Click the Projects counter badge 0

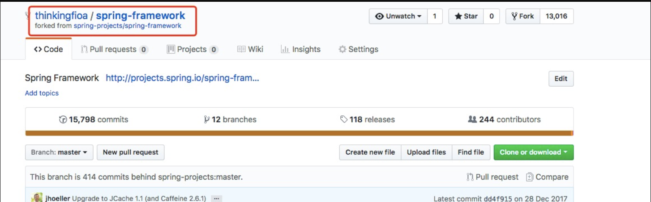click(214, 50)
